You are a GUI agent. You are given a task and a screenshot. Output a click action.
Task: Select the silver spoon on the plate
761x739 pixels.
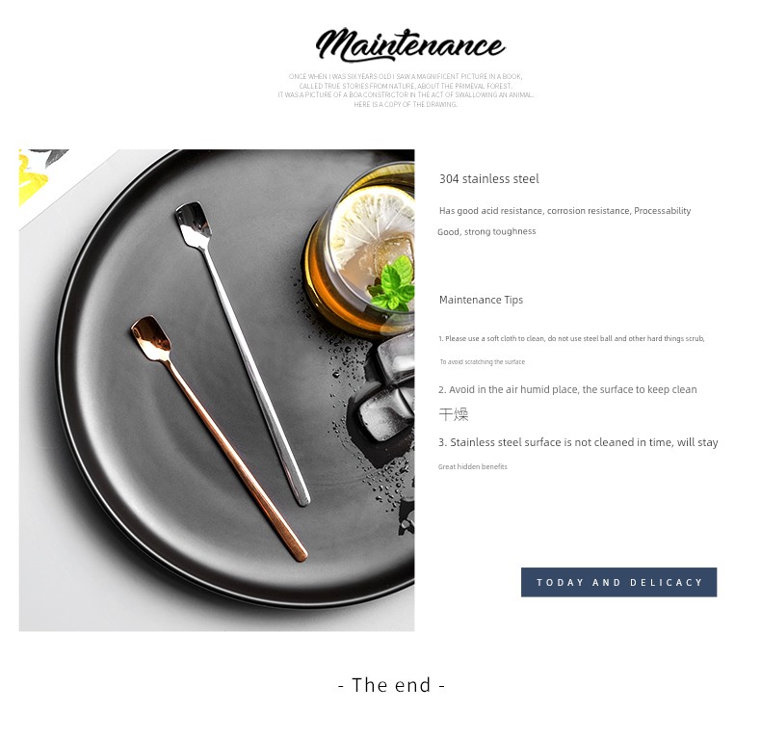(x=243, y=354)
